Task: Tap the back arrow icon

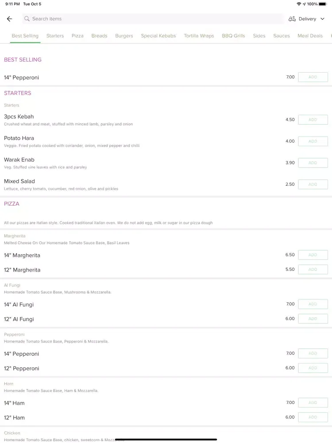Action: click(x=9, y=19)
